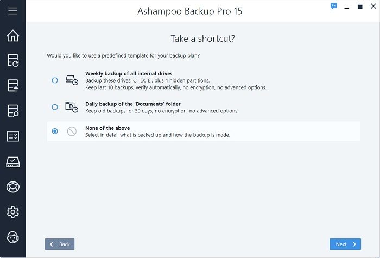
Task: Select None of the above radio button
Action: pyautogui.click(x=55, y=131)
